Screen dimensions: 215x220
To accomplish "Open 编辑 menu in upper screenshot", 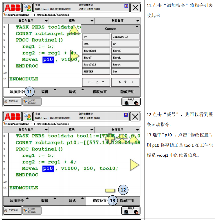I will click(45, 92).
